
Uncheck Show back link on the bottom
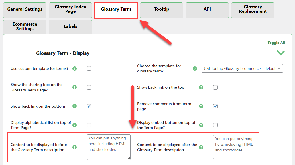89,106
